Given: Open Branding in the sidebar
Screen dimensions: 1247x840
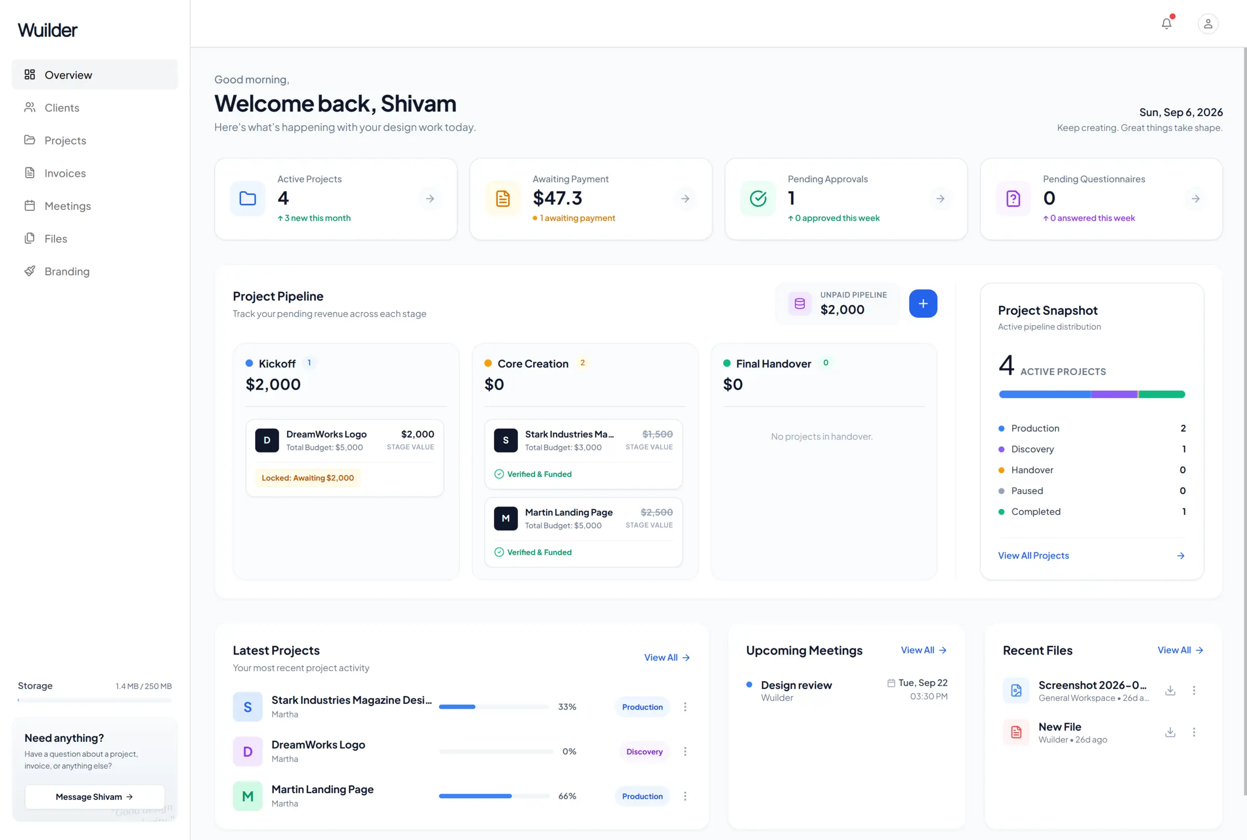Looking at the screenshot, I should 95,271.
